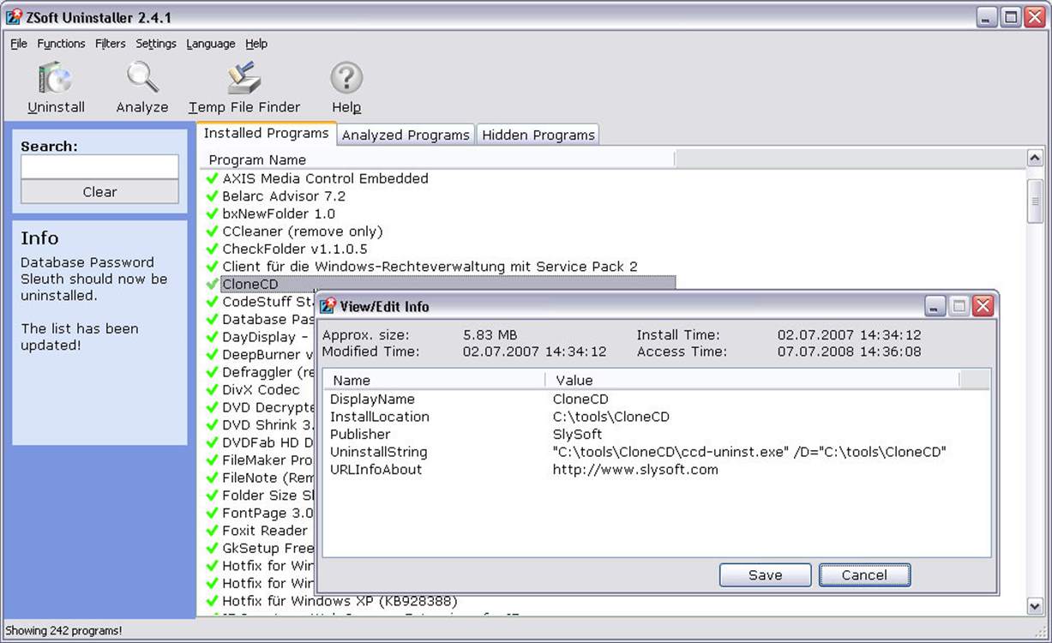Screen dimensions: 1052x643
Task: Open the Help menu in the menu bar
Action: coord(256,44)
